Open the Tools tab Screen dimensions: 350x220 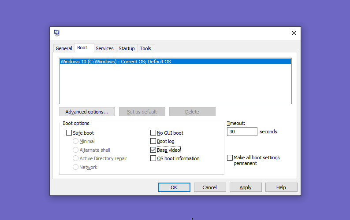[145, 48]
